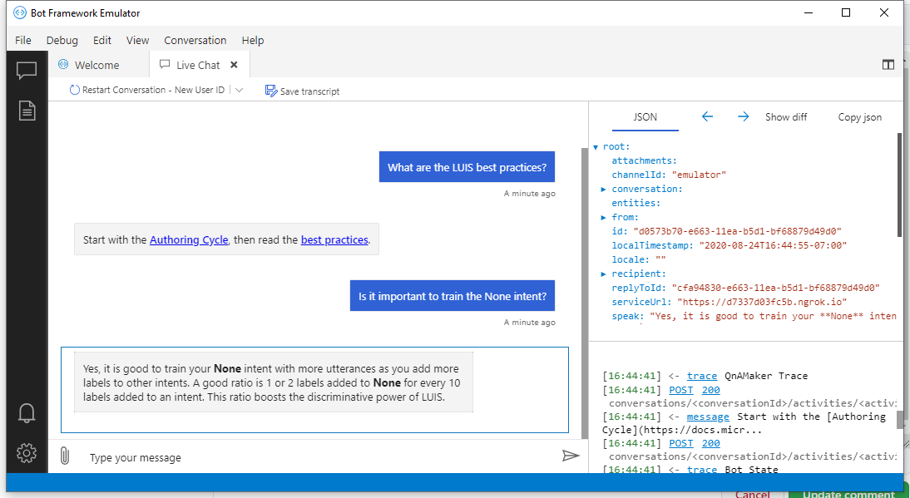The image size is (910, 498).
Task: Click Restart Conversation - New User ID
Action: (x=147, y=91)
